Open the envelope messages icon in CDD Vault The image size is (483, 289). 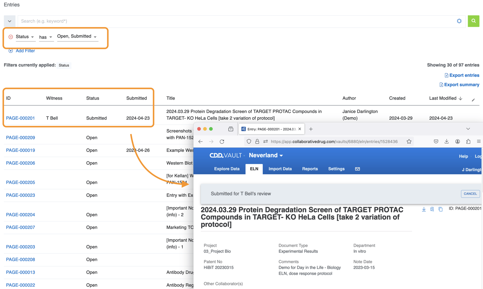tap(357, 169)
